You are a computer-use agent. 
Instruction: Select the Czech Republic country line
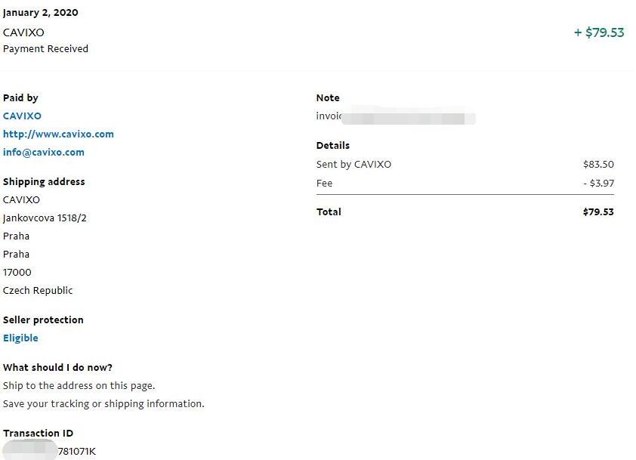pyautogui.click(x=38, y=291)
